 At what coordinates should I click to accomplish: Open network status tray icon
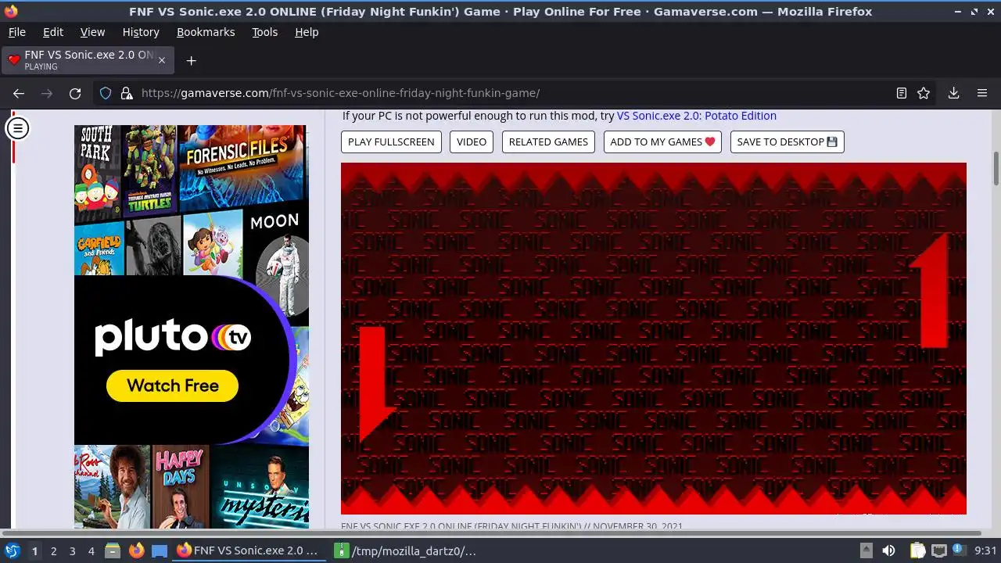tap(939, 550)
